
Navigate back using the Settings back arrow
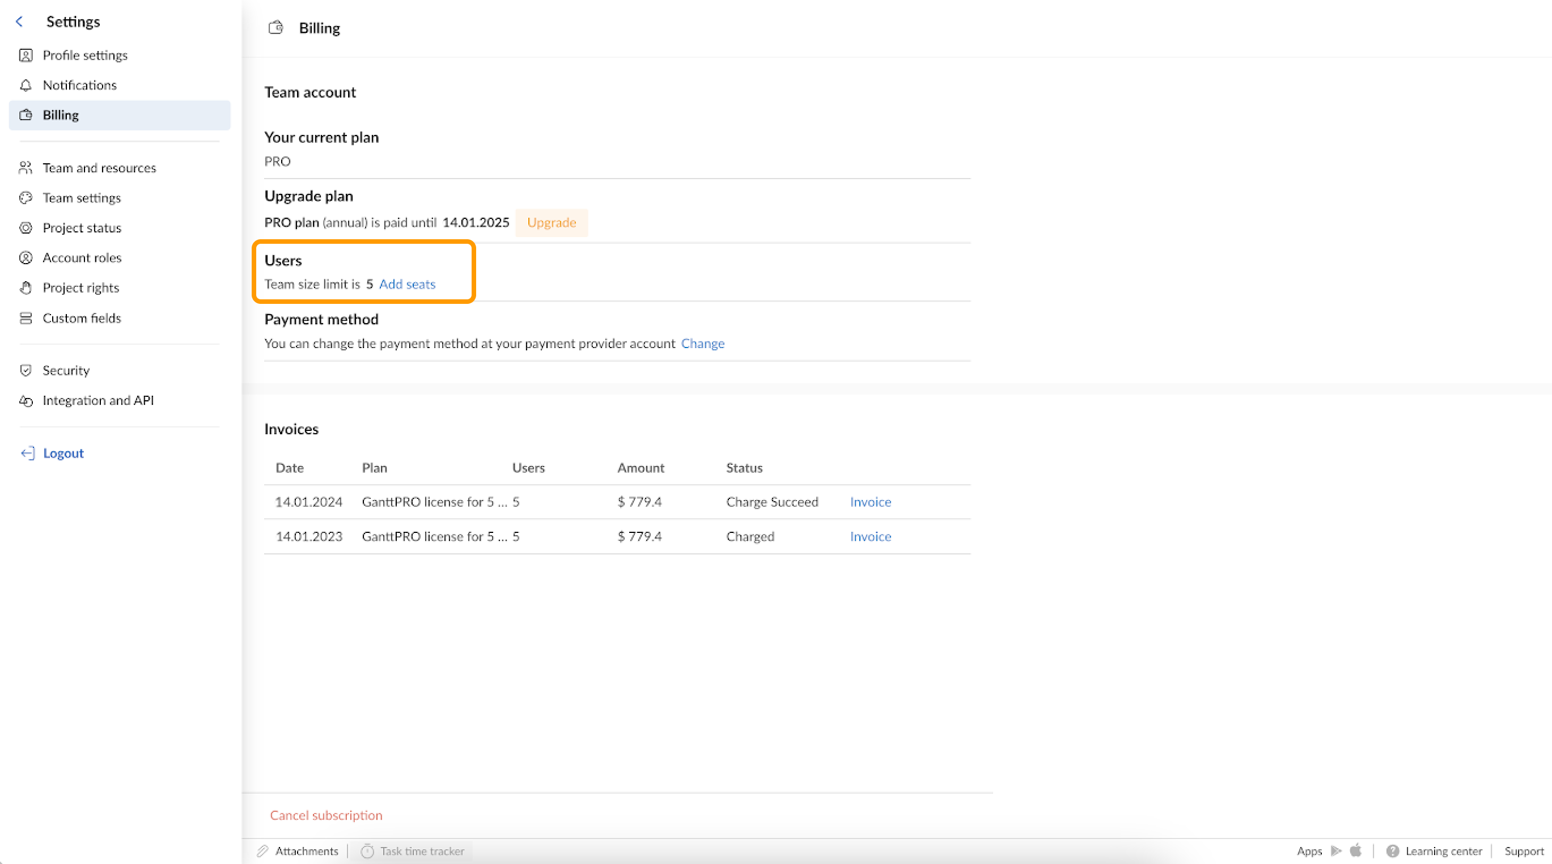pyautogui.click(x=20, y=21)
